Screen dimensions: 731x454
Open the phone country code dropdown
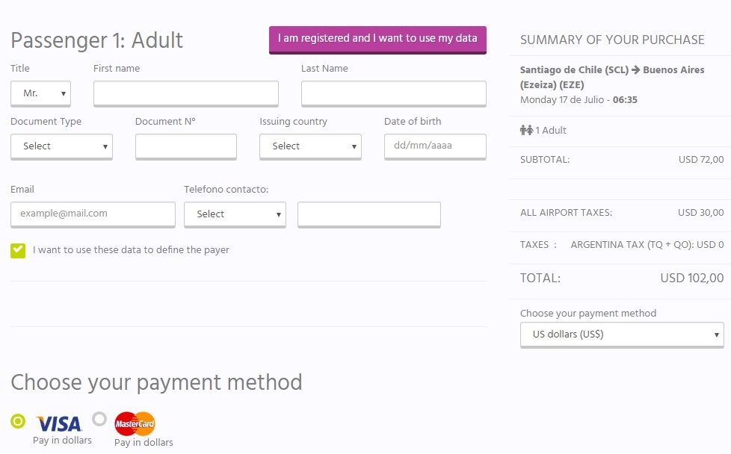pos(235,214)
